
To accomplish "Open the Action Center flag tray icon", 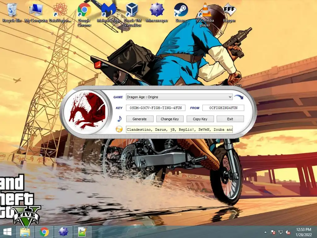I will [273, 232].
